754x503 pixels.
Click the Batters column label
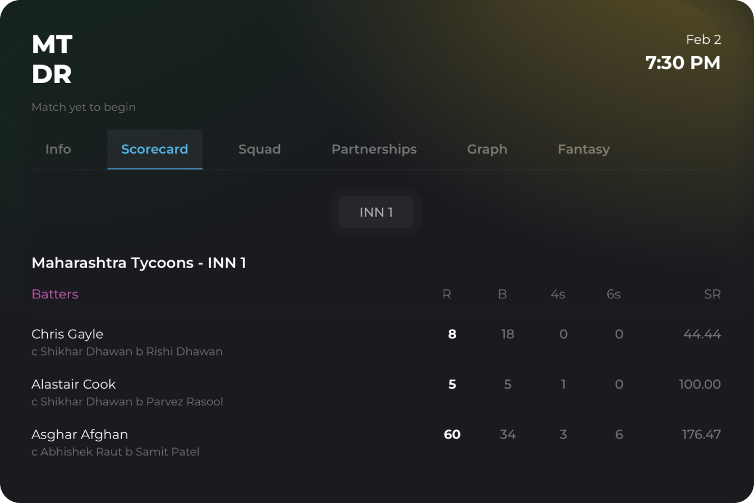click(x=54, y=294)
